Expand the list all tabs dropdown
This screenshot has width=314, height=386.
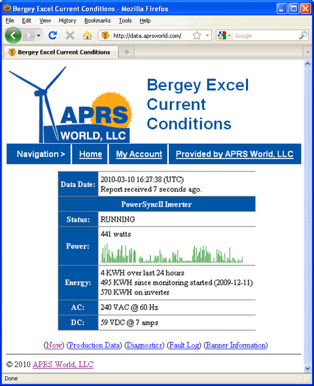pyautogui.click(x=308, y=52)
